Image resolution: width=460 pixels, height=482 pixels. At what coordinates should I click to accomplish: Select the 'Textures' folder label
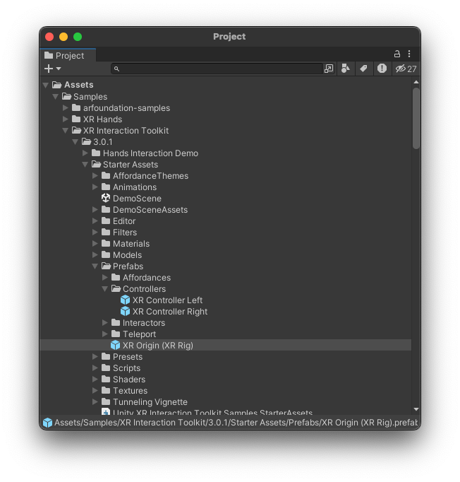click(130, 390)
